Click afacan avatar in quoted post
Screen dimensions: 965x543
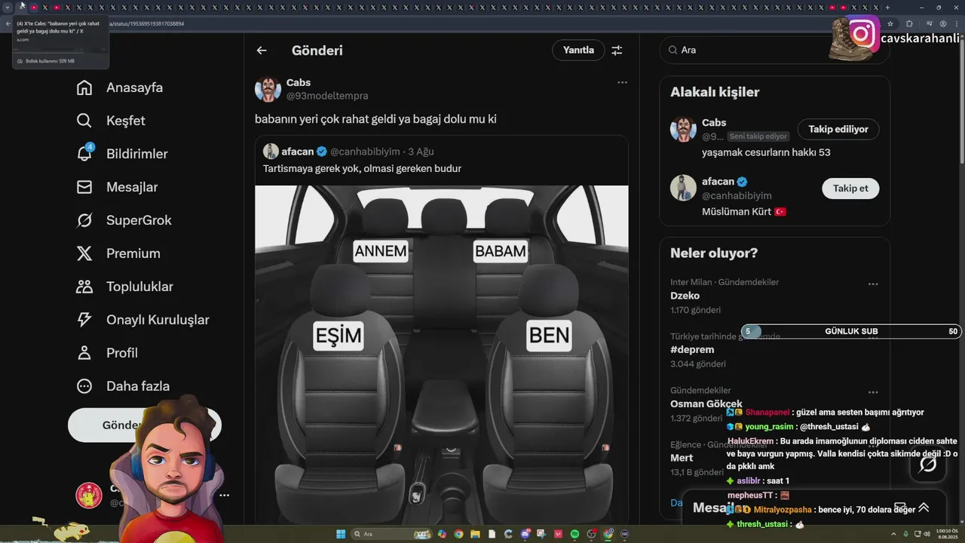271,151
